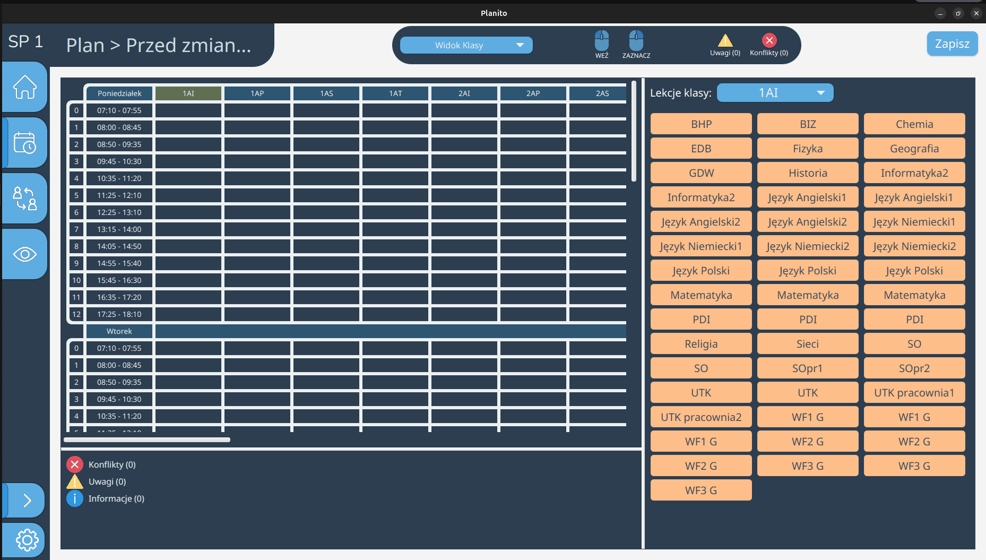986x560 pixels.
Task: Open the Home sidebar icon
Action: tap(25, 87)
